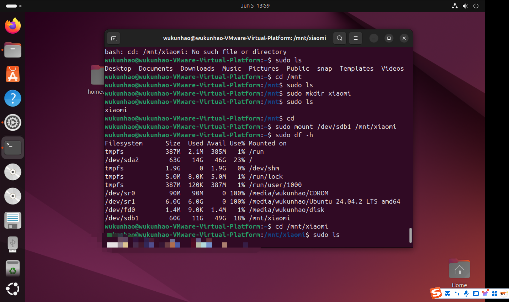This screenshot has height=302, width=509.
Task: Click the volume icon in top bar
Action: (465, 6)
